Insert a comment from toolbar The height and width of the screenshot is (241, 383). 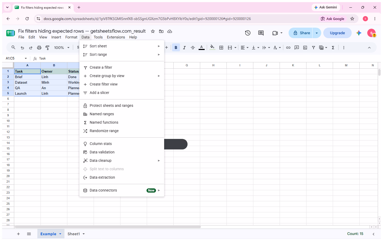click(297, 48)
